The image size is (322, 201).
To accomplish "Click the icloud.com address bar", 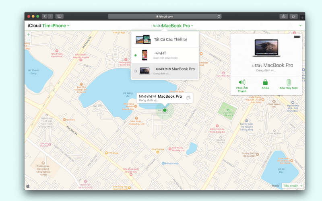I will (x=165, y=16).
